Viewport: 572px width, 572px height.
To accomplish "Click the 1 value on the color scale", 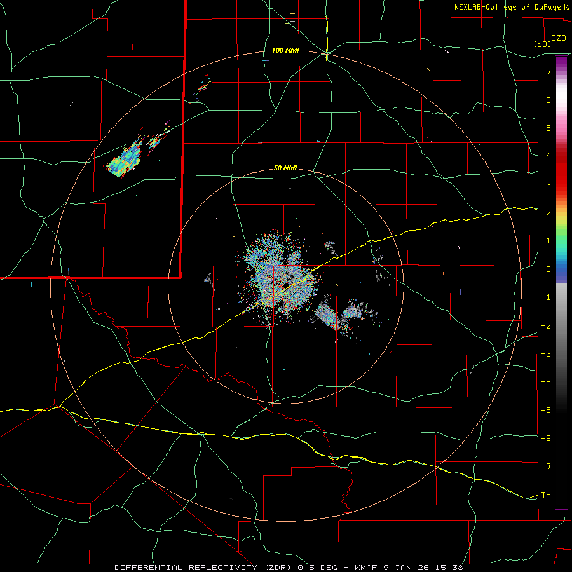I will (x=548, y=241).
